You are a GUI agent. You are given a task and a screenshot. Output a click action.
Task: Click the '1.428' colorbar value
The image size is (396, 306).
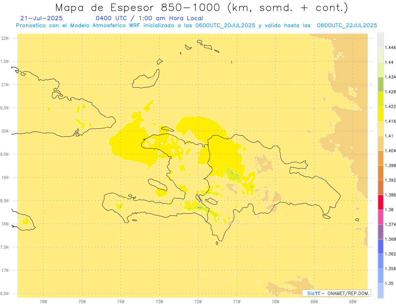point(391,92)
